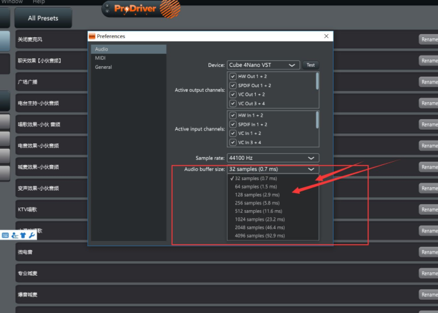Select 256 samples (5.8 ms) buffer option
The width and height of the screenshot is (438, 313).
point(273,203)
